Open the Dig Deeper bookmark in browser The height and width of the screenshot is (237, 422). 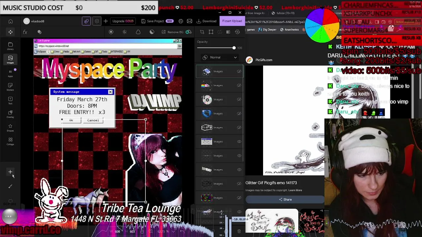pos(267,30)
